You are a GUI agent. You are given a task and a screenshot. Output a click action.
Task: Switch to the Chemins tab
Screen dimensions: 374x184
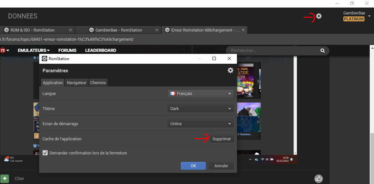(x=98, y=83)
